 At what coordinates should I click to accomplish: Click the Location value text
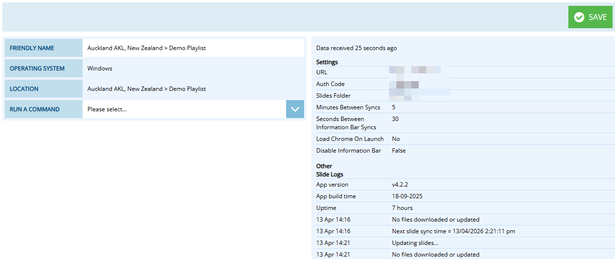click(146, 89)
